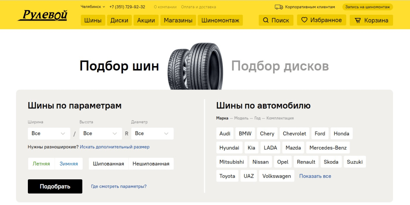The image size is (410, 205).
Task: Click the Подобрать button
Action: [55, 186]
